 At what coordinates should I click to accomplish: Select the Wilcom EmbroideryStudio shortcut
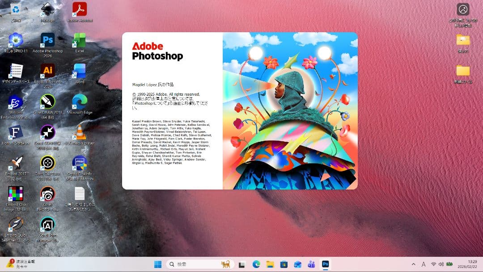(16, 102)
